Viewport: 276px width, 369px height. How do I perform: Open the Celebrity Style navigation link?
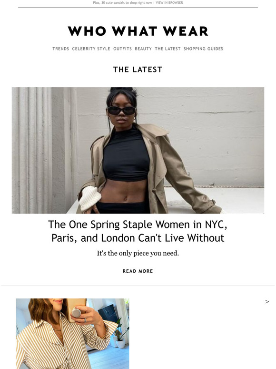91,49
